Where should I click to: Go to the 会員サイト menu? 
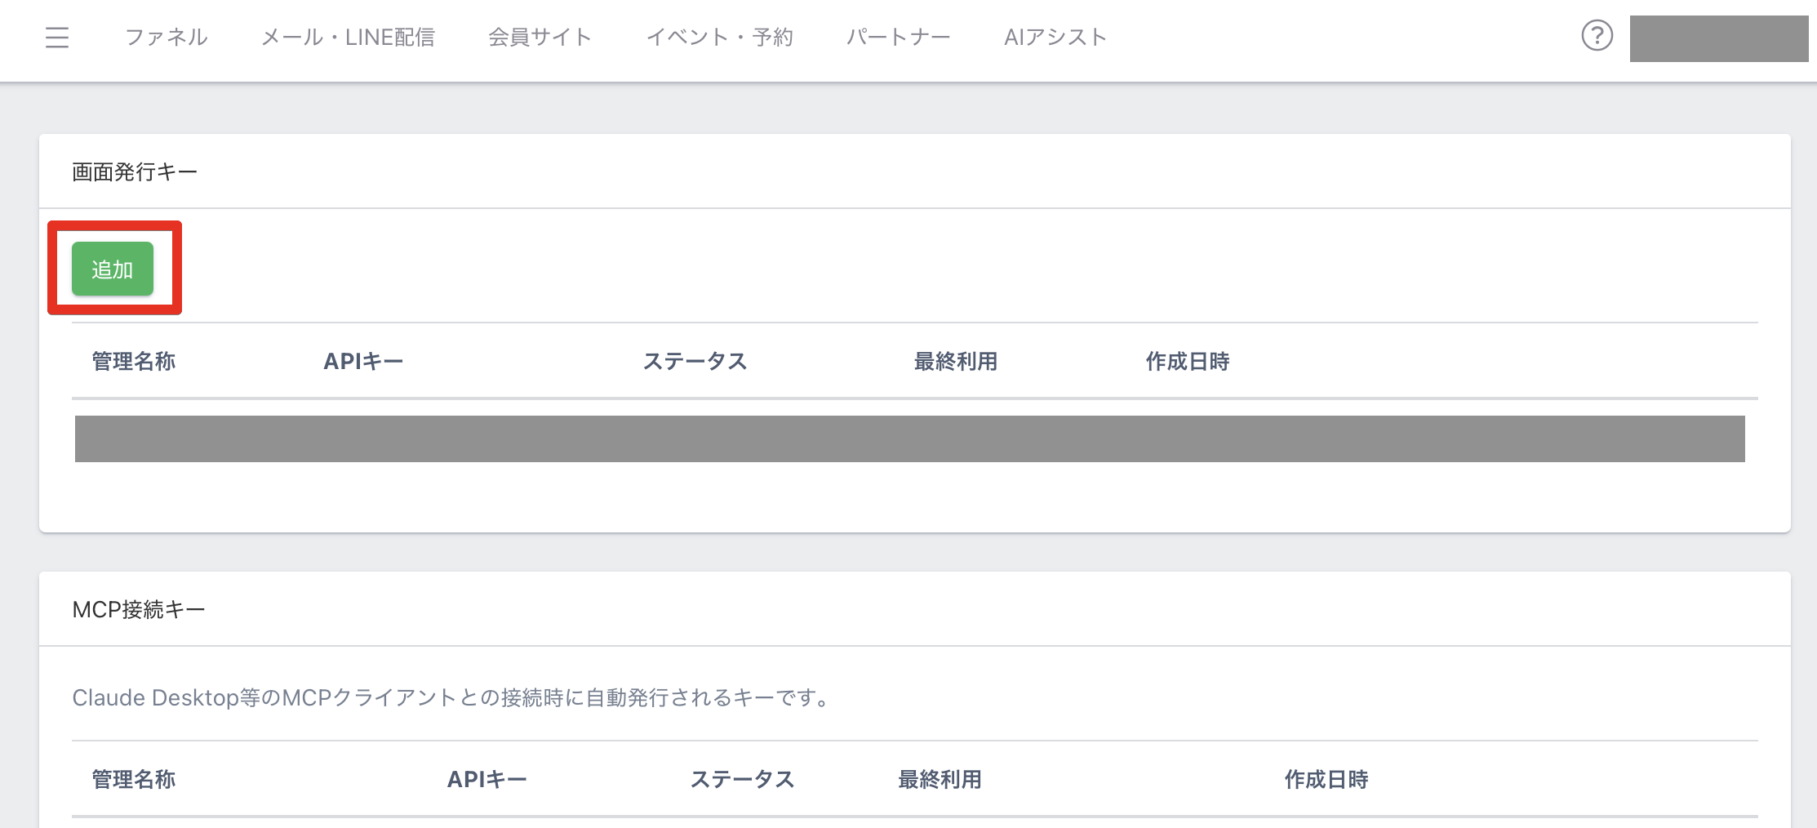pyautogui.click(x=540, y=38)
